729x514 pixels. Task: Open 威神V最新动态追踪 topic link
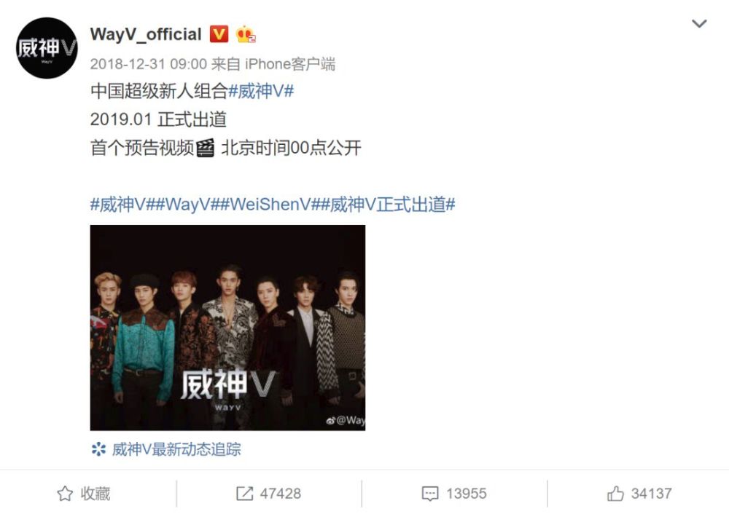[x=176, y=449]
